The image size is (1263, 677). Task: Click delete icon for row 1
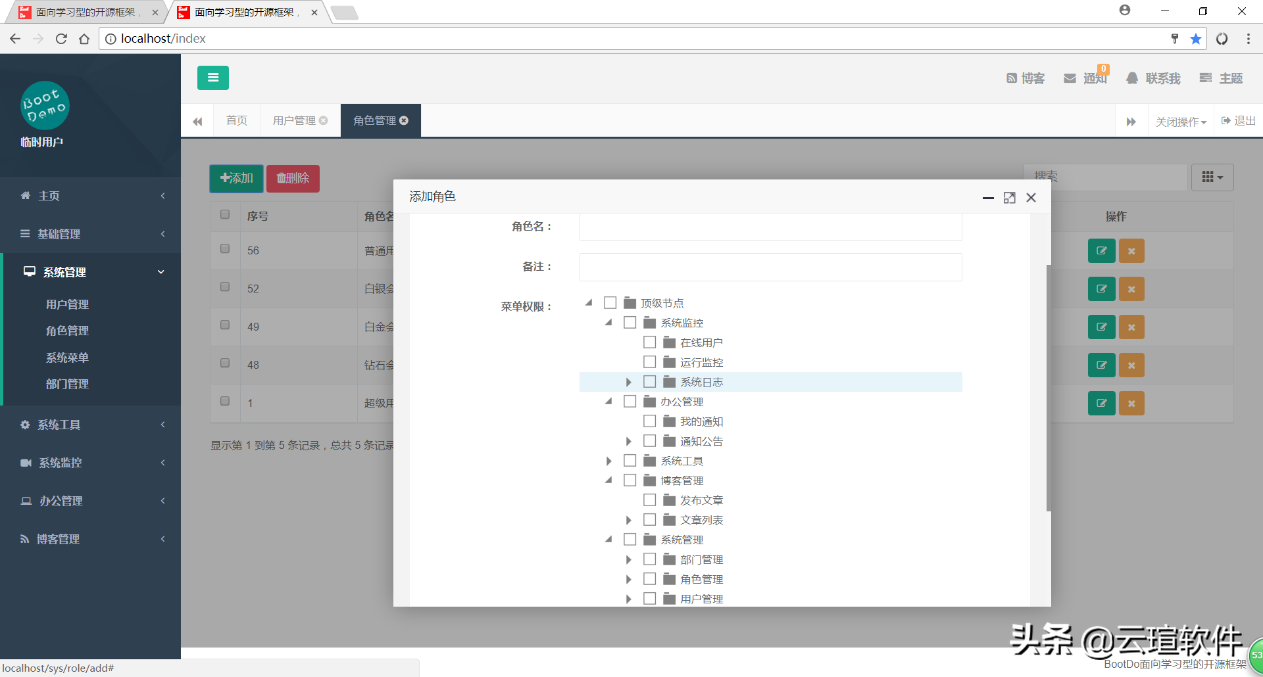1131,403
